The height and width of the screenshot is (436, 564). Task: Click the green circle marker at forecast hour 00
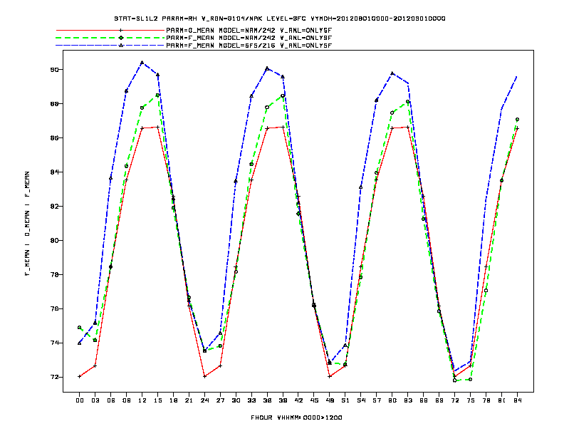coord(80,328)
